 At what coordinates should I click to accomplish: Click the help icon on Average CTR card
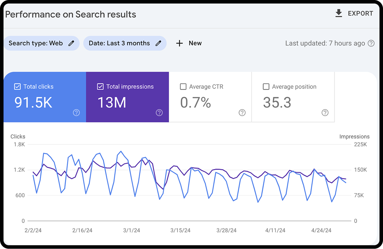(242, 113)
